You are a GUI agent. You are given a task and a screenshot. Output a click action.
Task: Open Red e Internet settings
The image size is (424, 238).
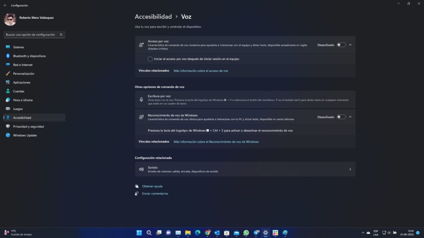coord(22,65)
